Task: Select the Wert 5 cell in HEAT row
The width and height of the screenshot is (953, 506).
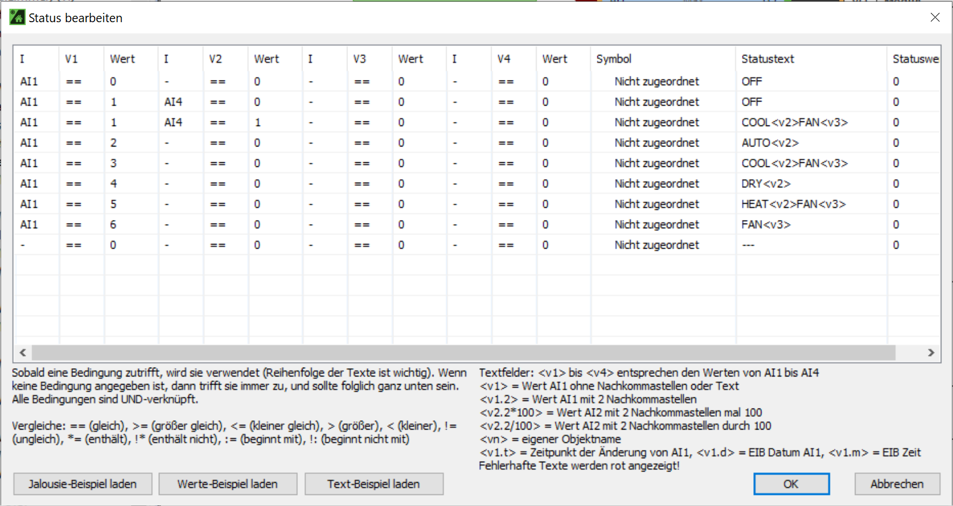Action: point(113,204)
